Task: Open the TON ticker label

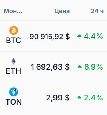Action: [14, 102]
